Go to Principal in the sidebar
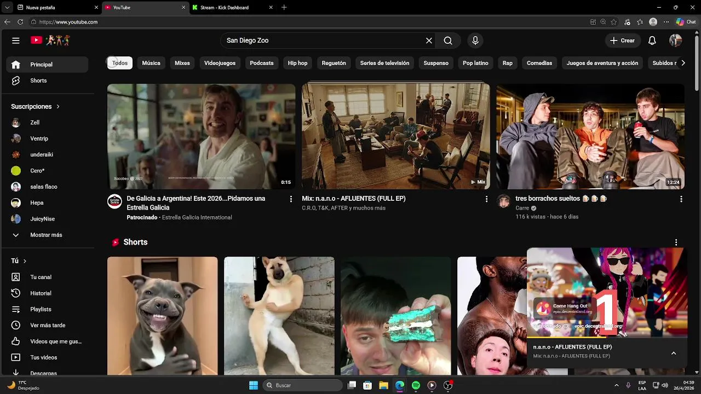The image size is (701, 394). 47,65
